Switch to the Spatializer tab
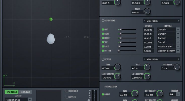Screen dimensions: 185x101 [11, 92]
